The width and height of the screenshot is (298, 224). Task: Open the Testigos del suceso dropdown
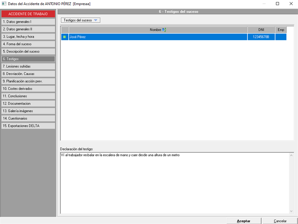coord(81,20)
